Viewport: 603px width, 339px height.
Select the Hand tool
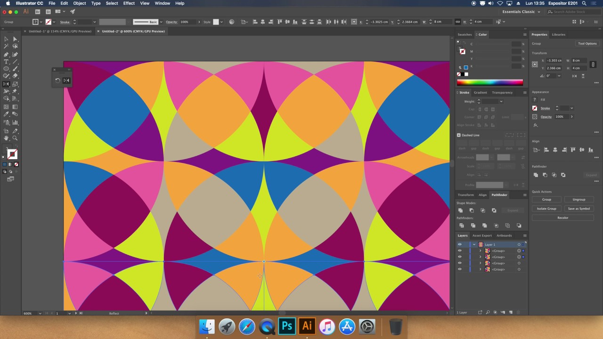(6, 138)
